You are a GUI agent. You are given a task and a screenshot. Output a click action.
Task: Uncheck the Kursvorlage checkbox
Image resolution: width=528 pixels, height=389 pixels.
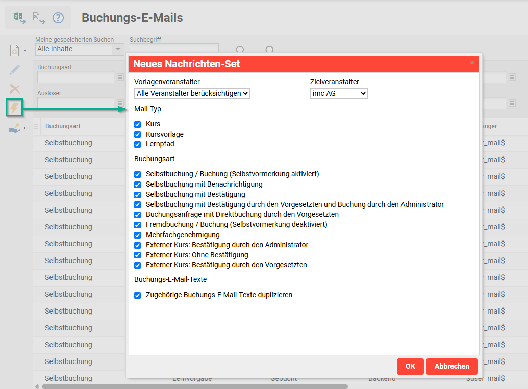coord(137,134)
